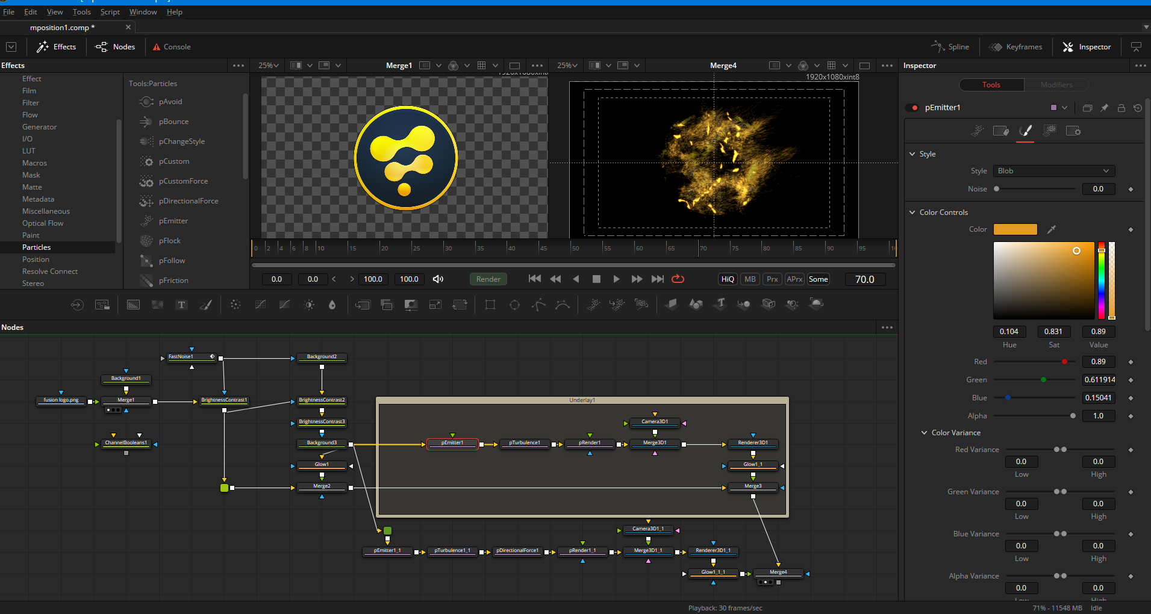Add a Shape 3D tool from toolbar
The image size is (1151, 614).
click(x=696, y=305)
